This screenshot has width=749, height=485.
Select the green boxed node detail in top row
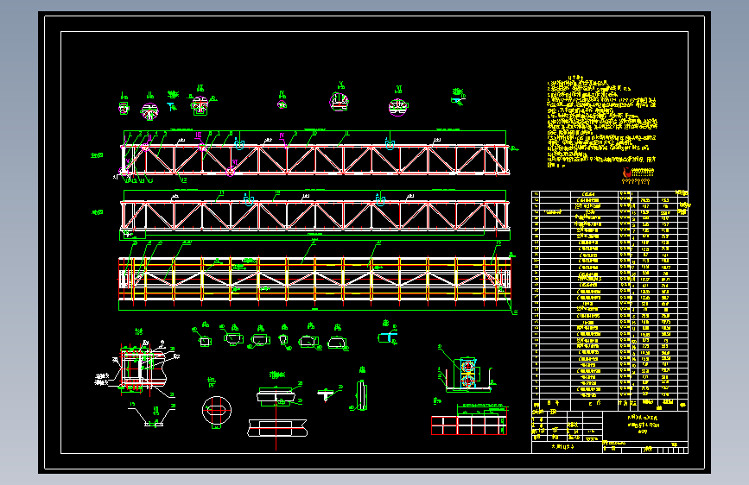point(200,105)
